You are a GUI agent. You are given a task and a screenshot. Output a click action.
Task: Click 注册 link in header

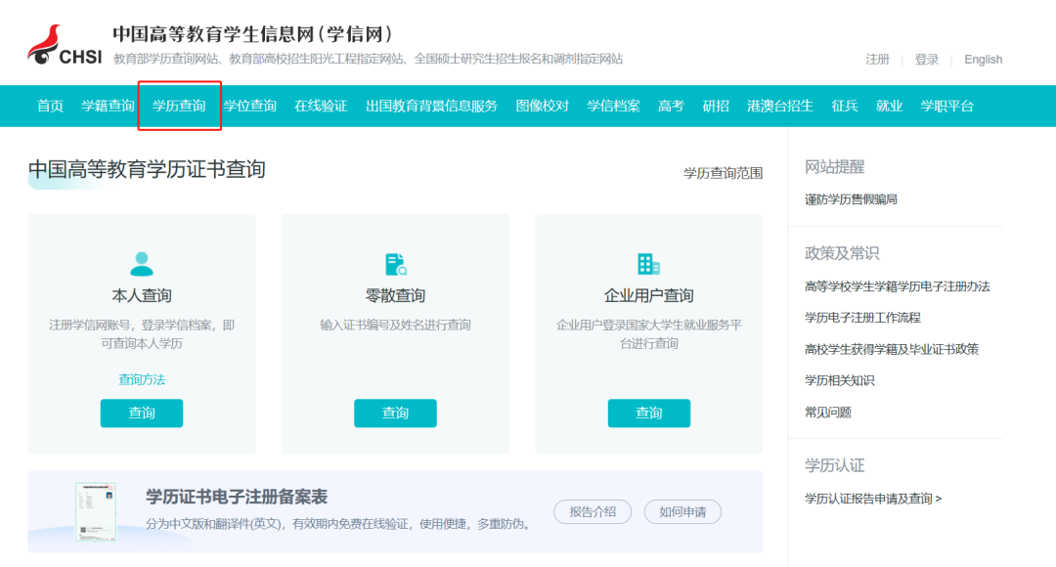tap(877, 60)
